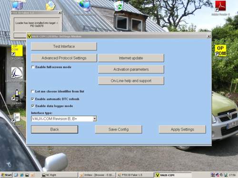Screen dimensions: 238x178
Task: Open the yellow OP-COM shortcut at right
Action: (220, 50)
